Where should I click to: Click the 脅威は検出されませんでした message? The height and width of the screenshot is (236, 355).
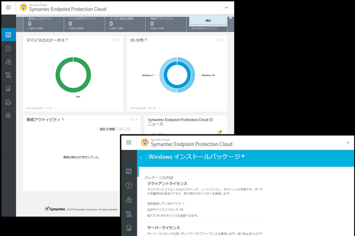(81, 157)
